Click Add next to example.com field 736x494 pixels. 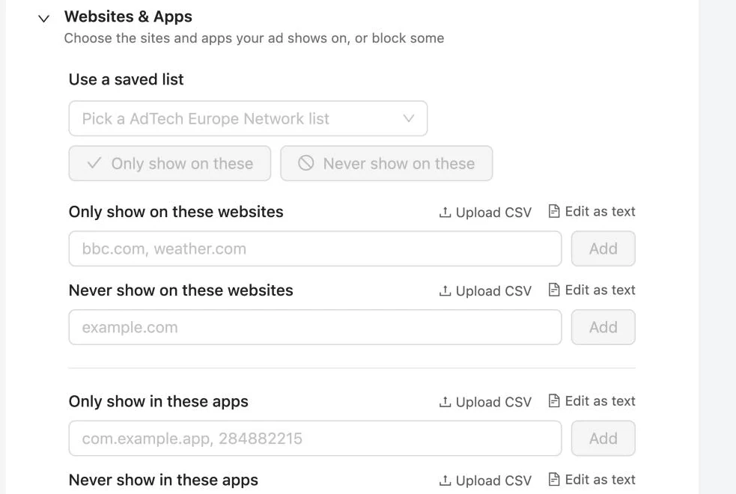tap(603, 327)
